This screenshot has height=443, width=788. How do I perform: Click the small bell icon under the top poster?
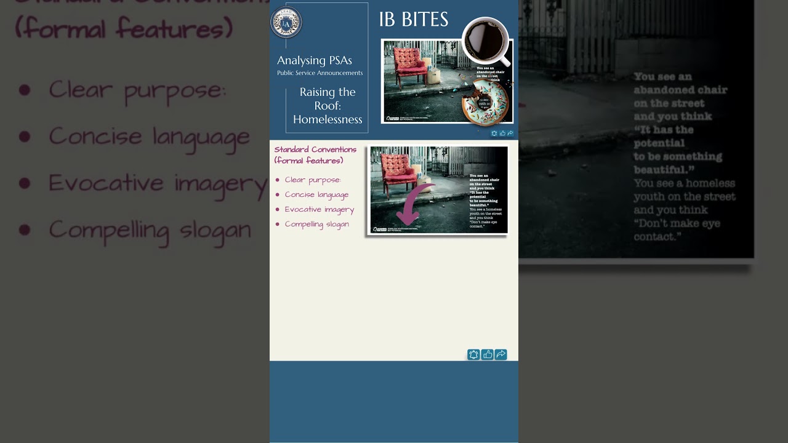pyautogui.click(x=494, y=133)
